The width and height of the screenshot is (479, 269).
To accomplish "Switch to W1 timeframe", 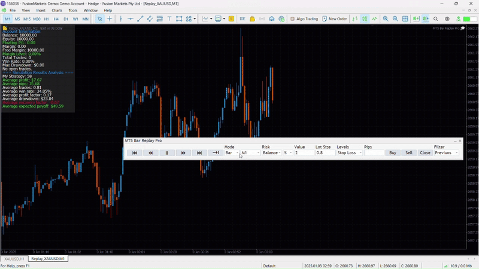I will coord(75,19).
